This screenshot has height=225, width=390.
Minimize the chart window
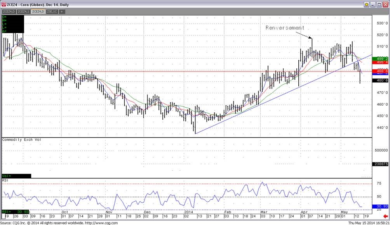pyautogui.click(x=373, y=4)
